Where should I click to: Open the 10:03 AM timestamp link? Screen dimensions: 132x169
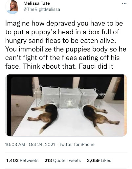click(x=15, y=144)
